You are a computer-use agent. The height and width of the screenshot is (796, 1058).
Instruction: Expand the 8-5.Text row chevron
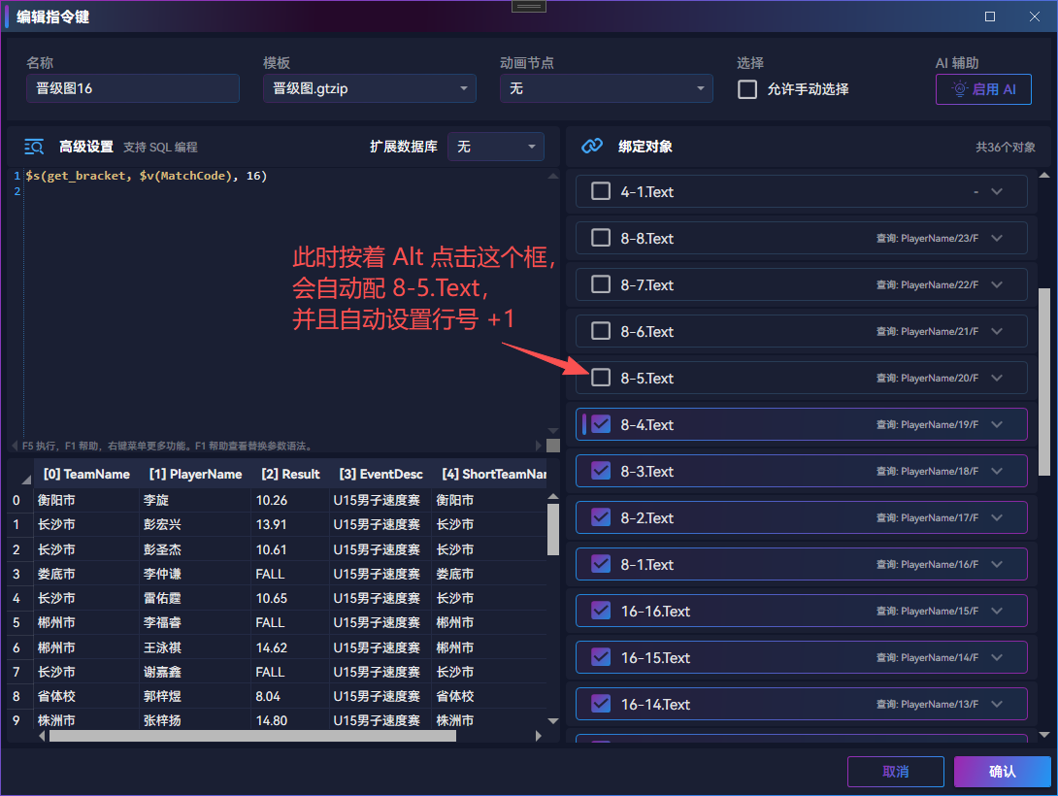(997, 378)
